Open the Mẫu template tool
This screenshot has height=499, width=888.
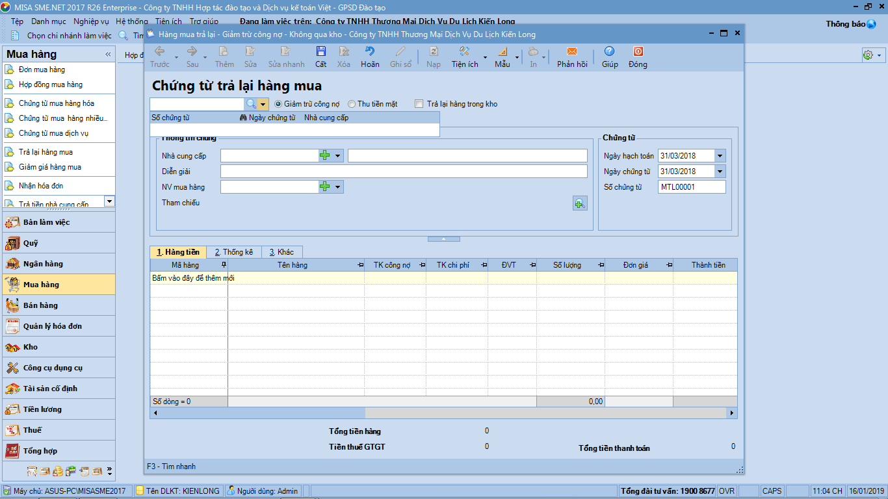tap(503, 51)
